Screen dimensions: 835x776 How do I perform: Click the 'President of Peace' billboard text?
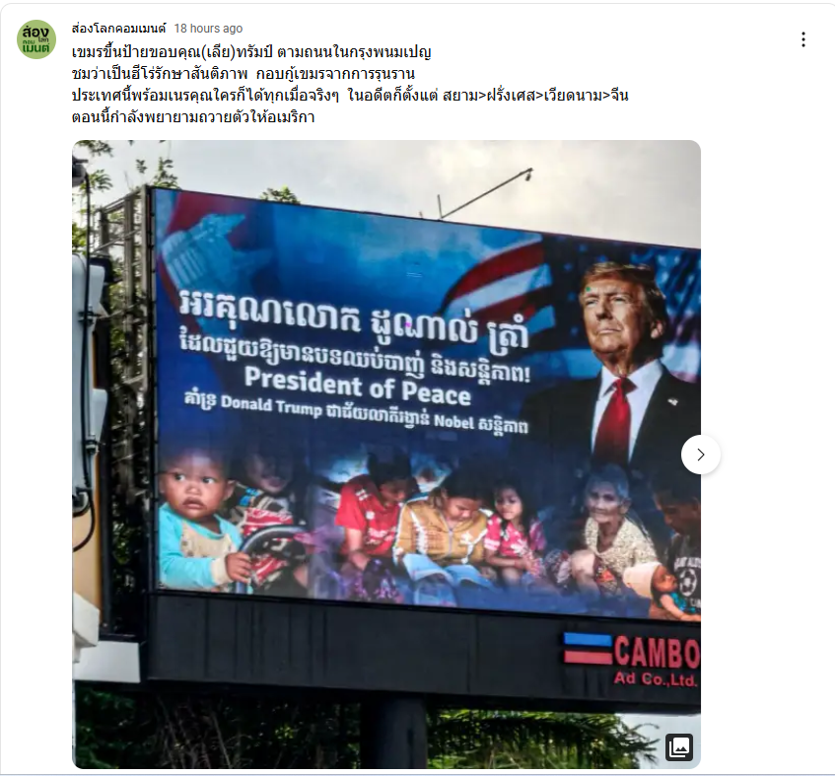358,387
